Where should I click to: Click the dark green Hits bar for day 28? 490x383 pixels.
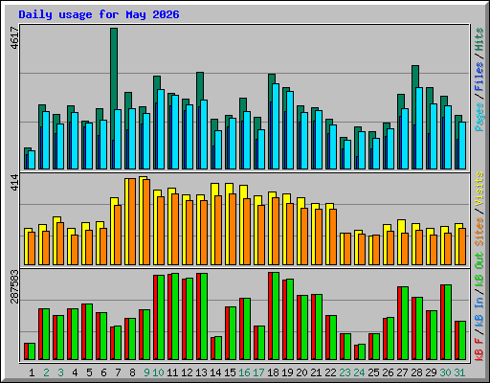pyautogui.click(x=415, y=77)
